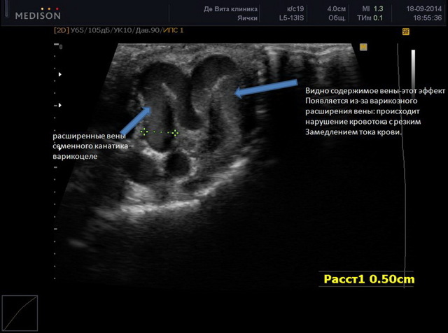Viewport: 448px width, 333px height.
Task: Select the [2D] mode label
Action: click(61, 31)
